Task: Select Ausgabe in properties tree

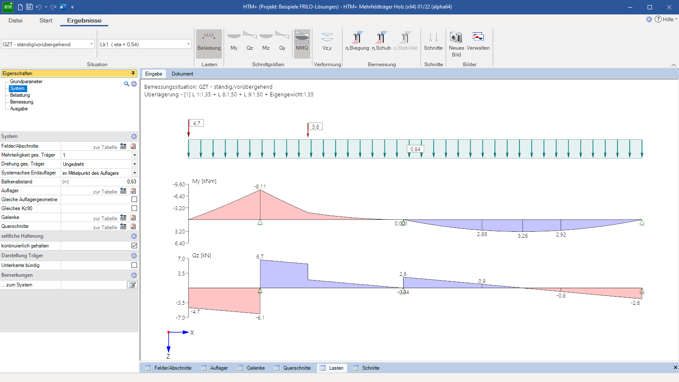Action: [x=19, y=109]
